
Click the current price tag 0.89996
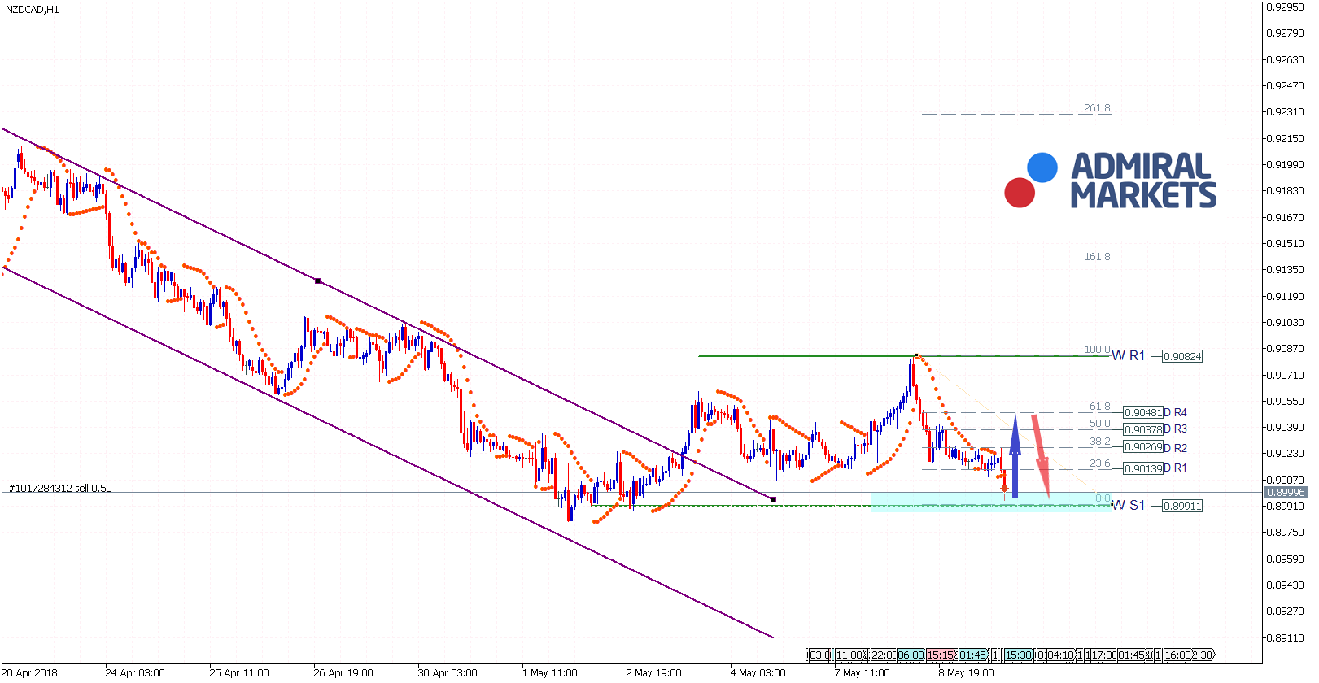[x=1286, y=492]
